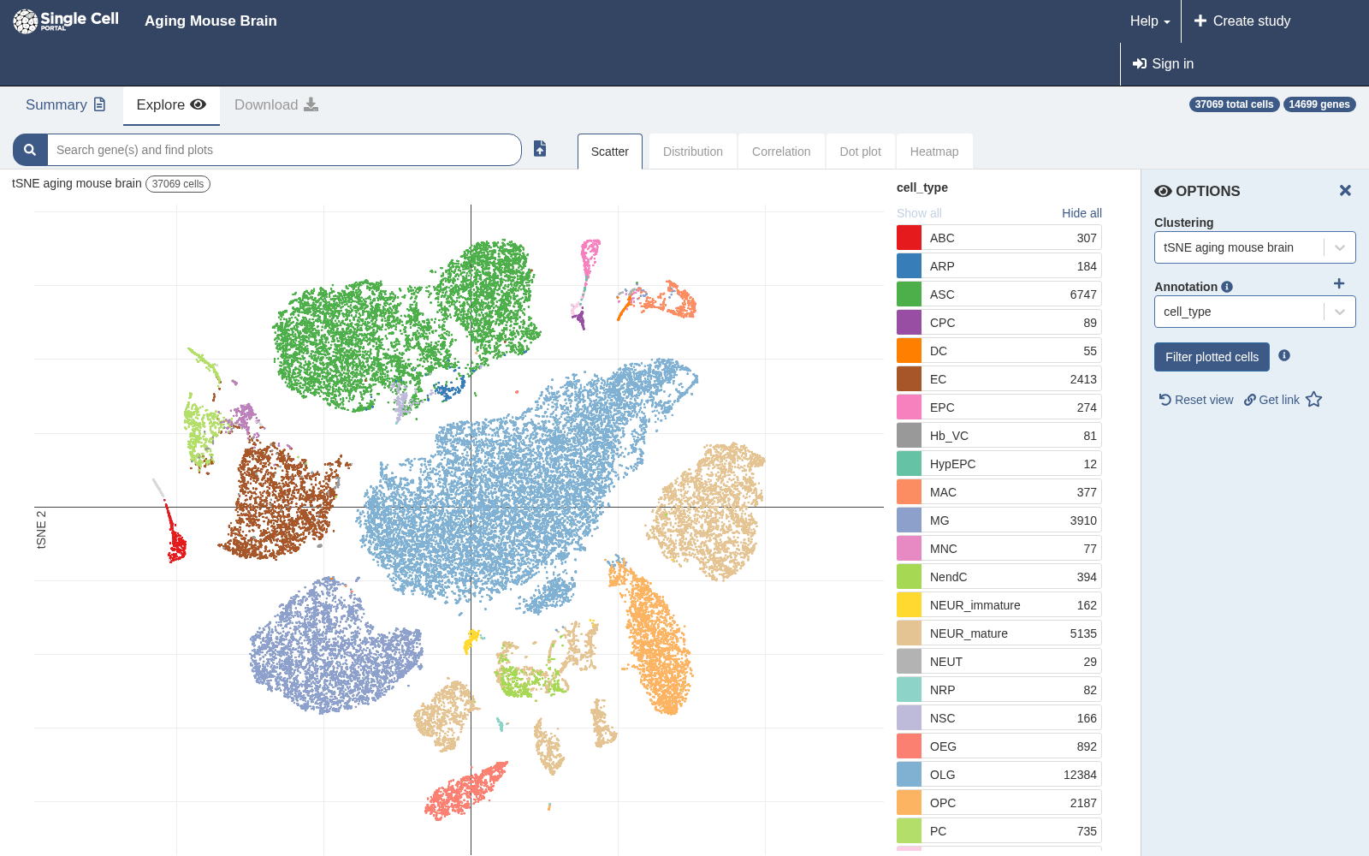Image resolution: width=1369 pixels, height=856 pixels.
Task: Click the NendC color swatch
Action: click(x=909, y=577)
